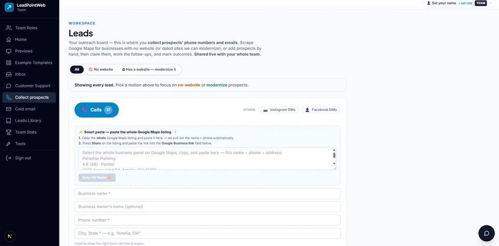Click the info icon beside Smart paste heading
The width and height of the screenshot is (499, 246).
pyautogui.click(x=175, y=132)
